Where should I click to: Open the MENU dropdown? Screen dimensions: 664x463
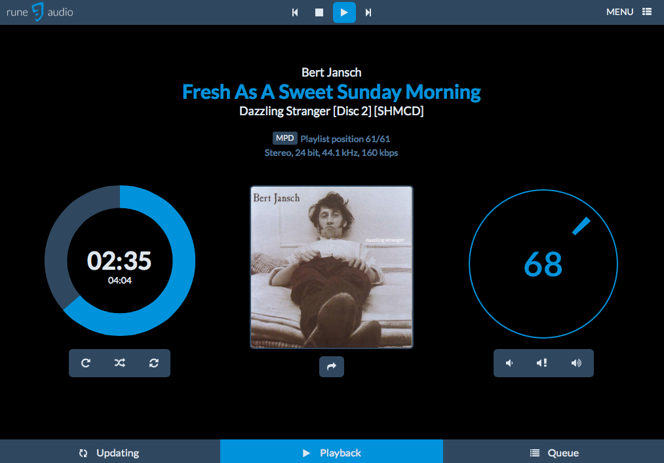point(629,12)
